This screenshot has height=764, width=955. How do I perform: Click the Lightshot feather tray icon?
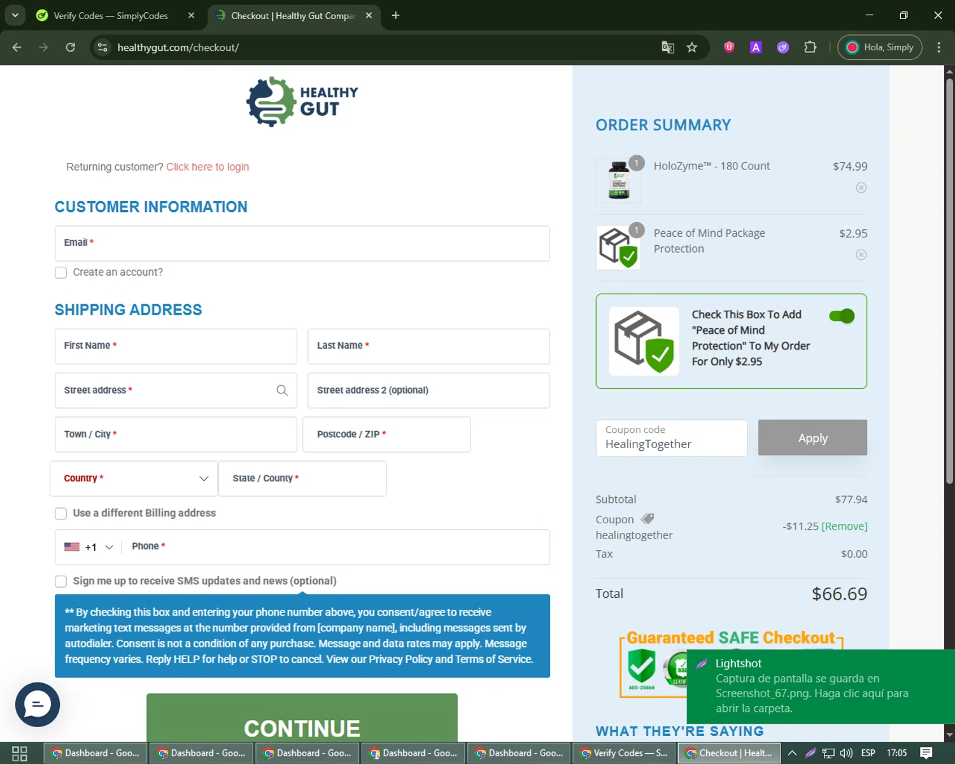coord(810,753)
